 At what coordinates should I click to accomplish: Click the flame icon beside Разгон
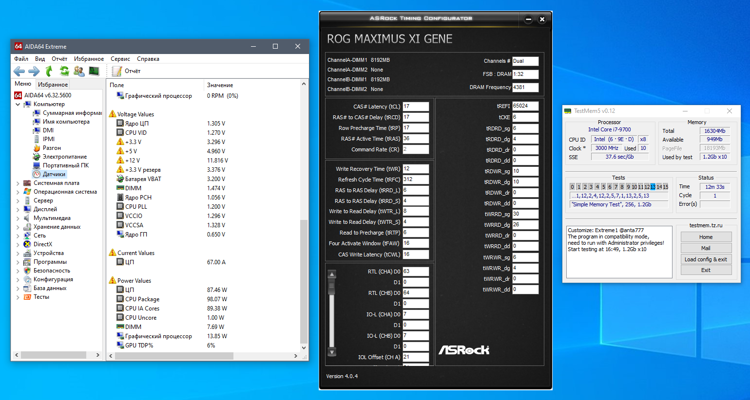(x=37, y=148)
